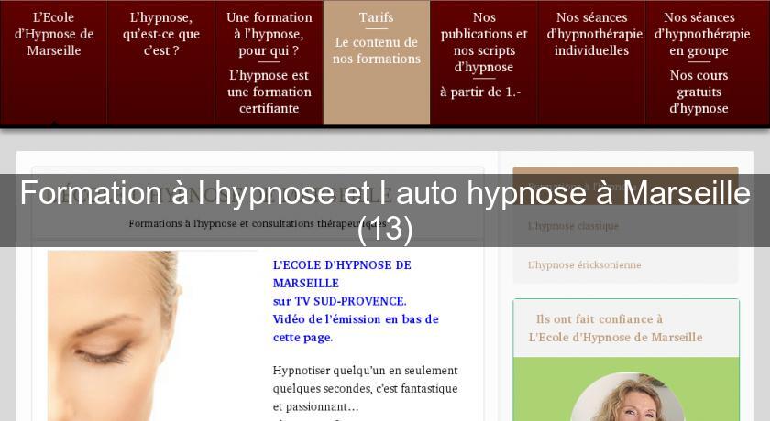The height and width of the screenshot is (421, 770).
Task: Click Formations à l'hypnose et consultations tagline
Action: tap(258, 223)
